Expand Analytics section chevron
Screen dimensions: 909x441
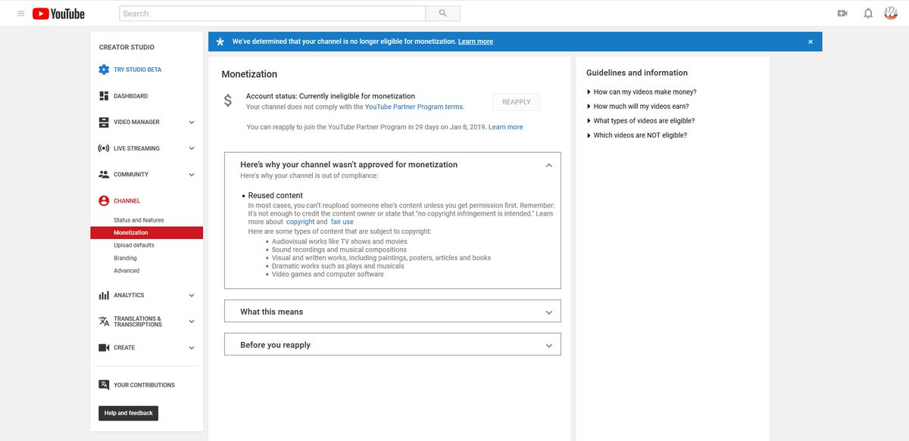coord(192,296)
